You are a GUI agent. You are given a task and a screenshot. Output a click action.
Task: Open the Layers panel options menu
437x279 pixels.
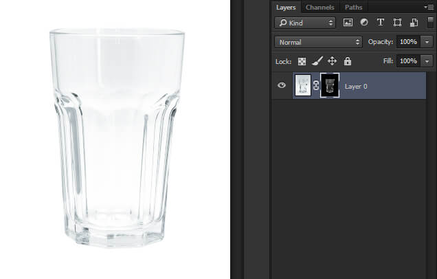tap(429, 7)
